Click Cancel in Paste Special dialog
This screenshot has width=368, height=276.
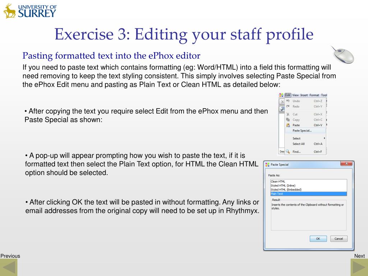tap(339, 239)
